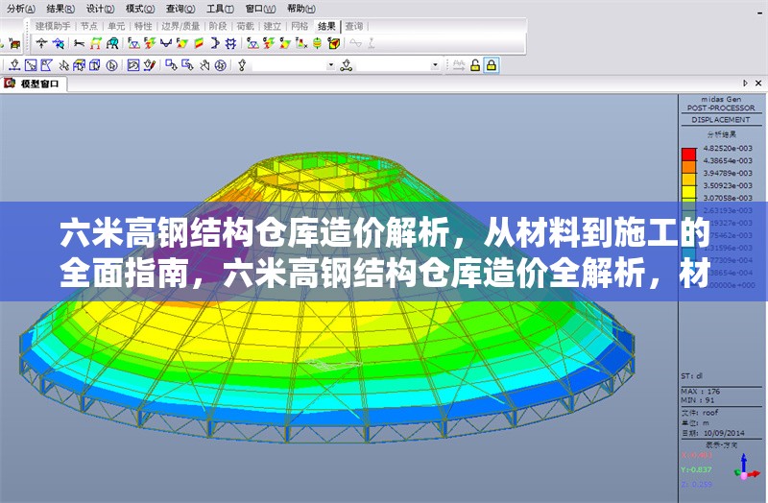Click the intersect-line select arrow icon

tap(63, 65)
